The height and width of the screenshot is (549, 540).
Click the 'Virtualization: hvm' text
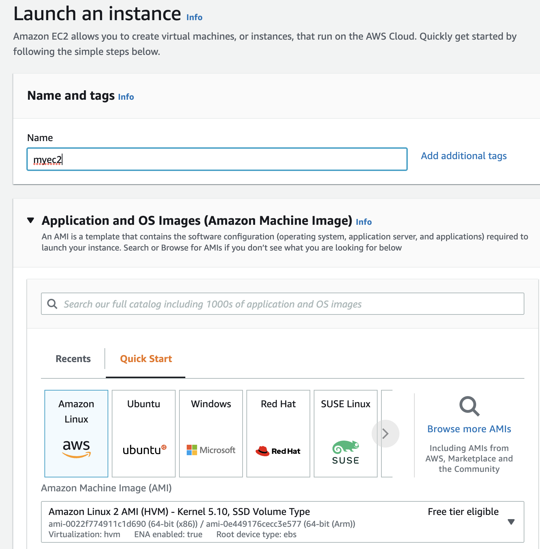pyautogui.click(x=84, y=534)
